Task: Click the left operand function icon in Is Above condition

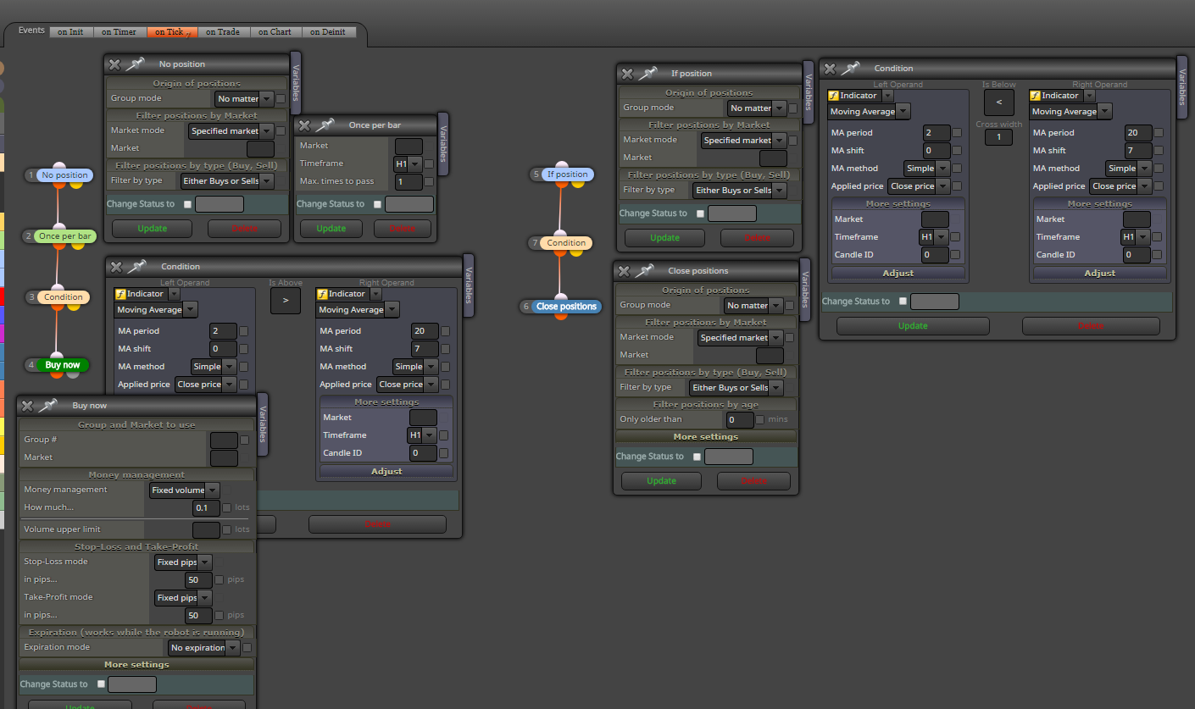Action: [x=120, y=294]
